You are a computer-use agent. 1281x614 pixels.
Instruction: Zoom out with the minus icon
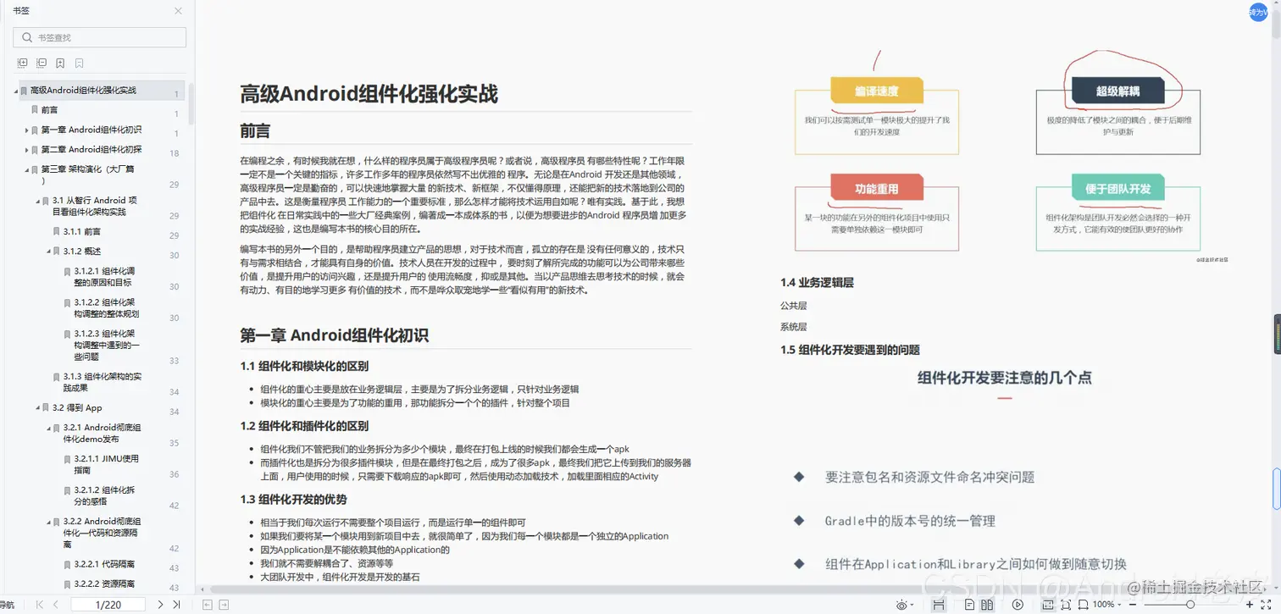click(x=1133, y=604)
